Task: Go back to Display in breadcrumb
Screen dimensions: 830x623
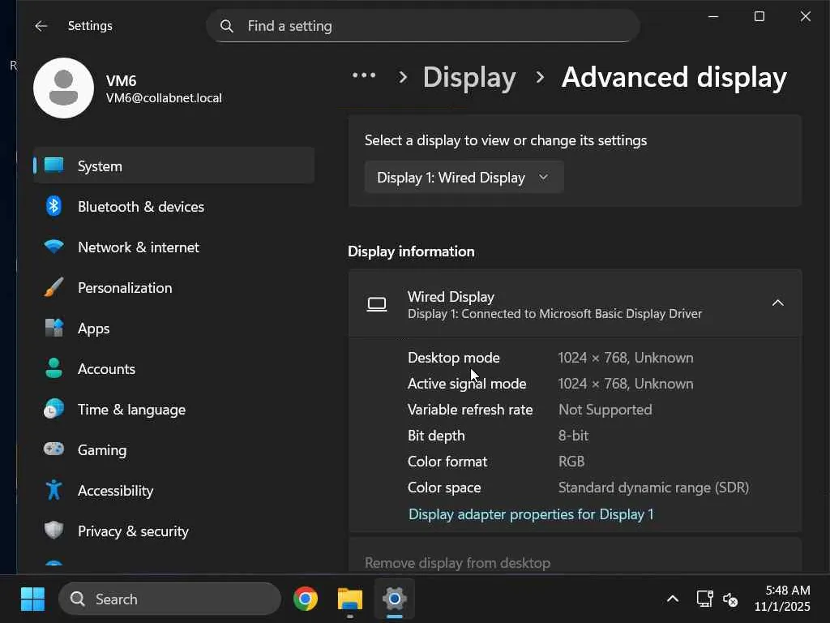Action: click(x=469, y=77)
